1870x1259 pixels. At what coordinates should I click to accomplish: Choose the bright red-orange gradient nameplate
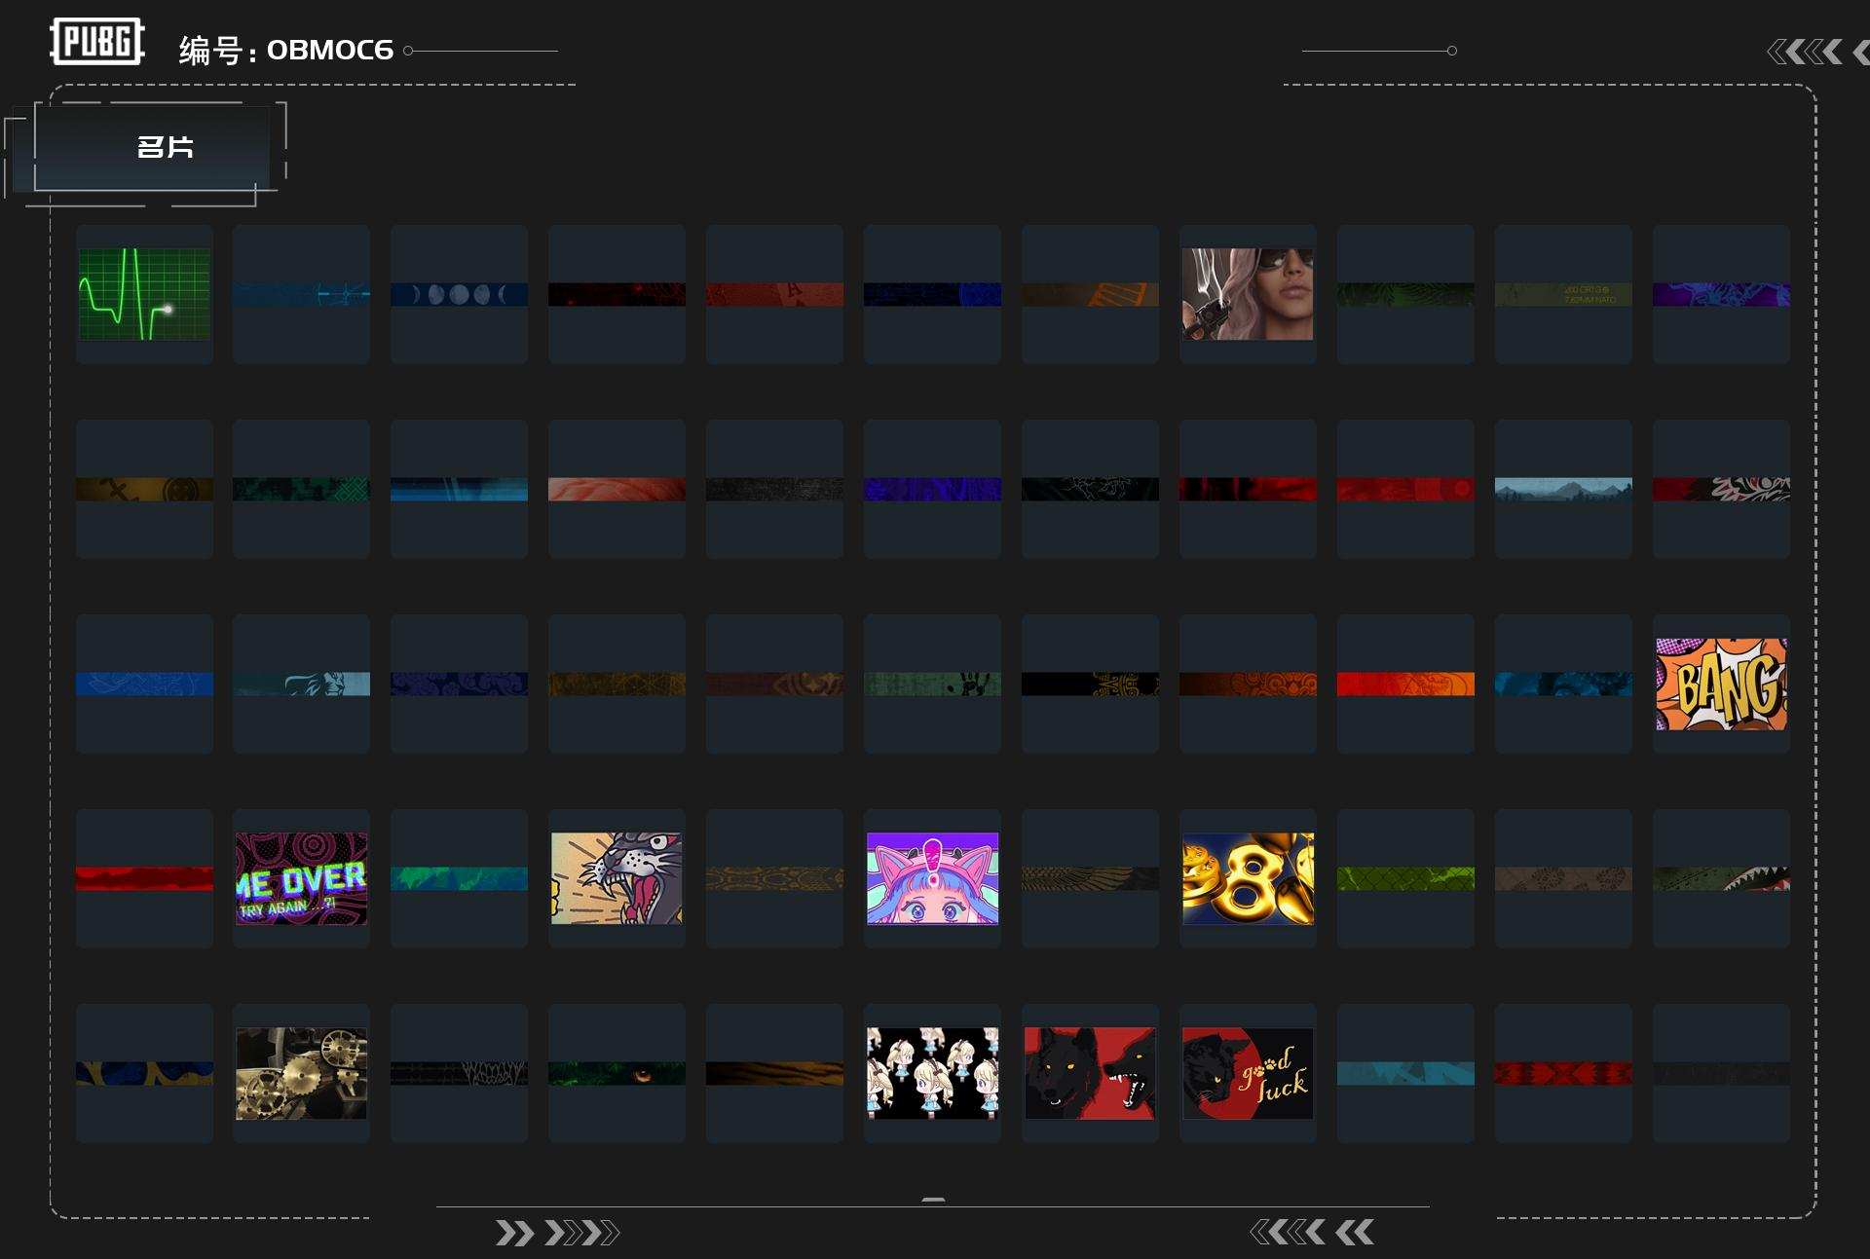(1405, 684)
